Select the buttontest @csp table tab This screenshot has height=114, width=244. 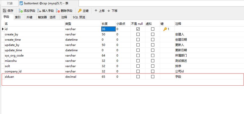(x=48, y=3)
